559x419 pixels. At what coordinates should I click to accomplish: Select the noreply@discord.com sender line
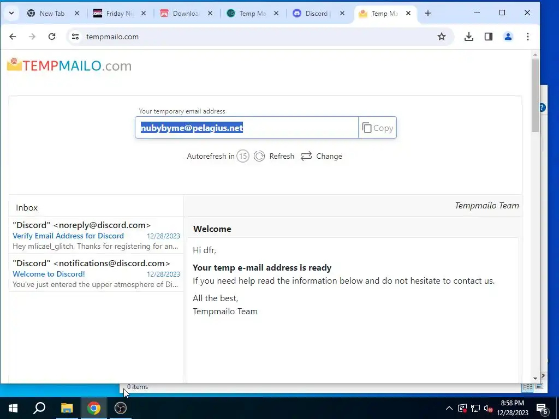82,225
